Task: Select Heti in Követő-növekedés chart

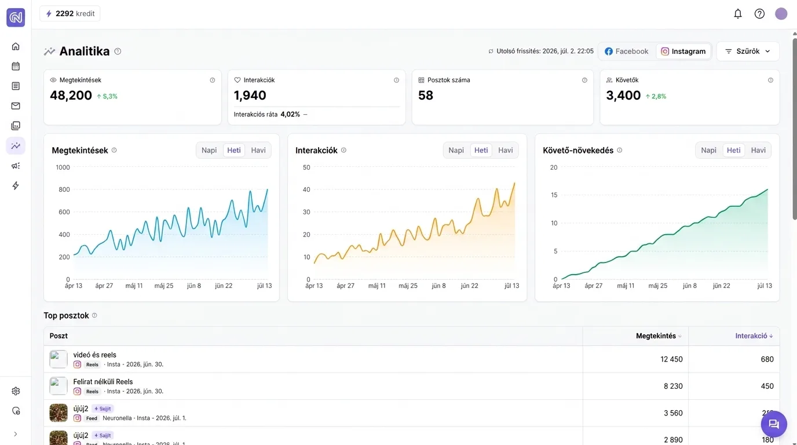Action: tap(734, 150)
